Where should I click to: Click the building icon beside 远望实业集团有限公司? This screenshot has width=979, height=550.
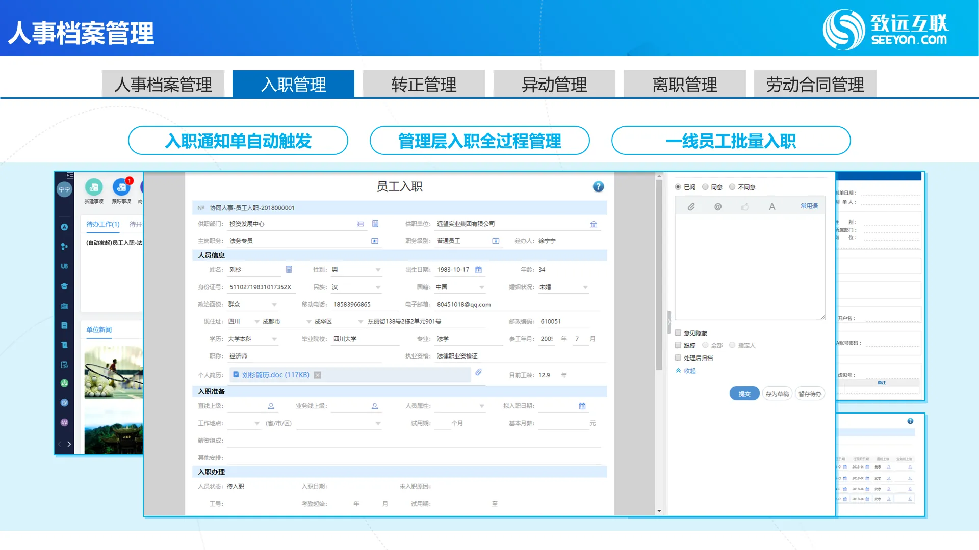tap(594, 224)
